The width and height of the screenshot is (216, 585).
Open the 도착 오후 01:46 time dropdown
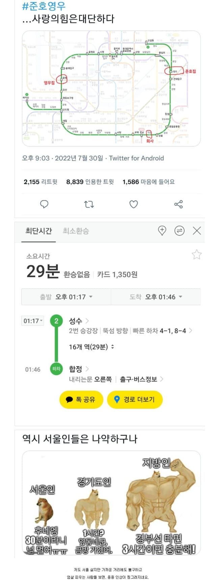156,297
